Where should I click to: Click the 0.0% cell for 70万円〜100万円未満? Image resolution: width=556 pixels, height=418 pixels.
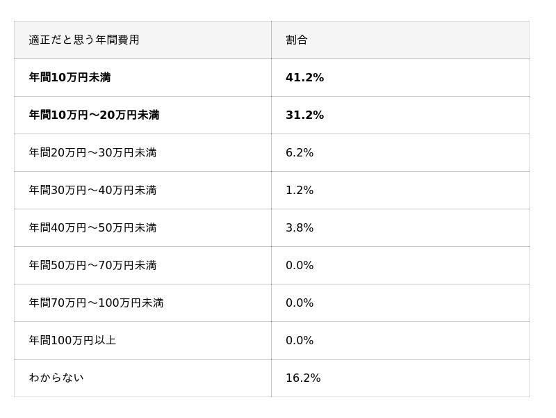(x=300, y=303)
